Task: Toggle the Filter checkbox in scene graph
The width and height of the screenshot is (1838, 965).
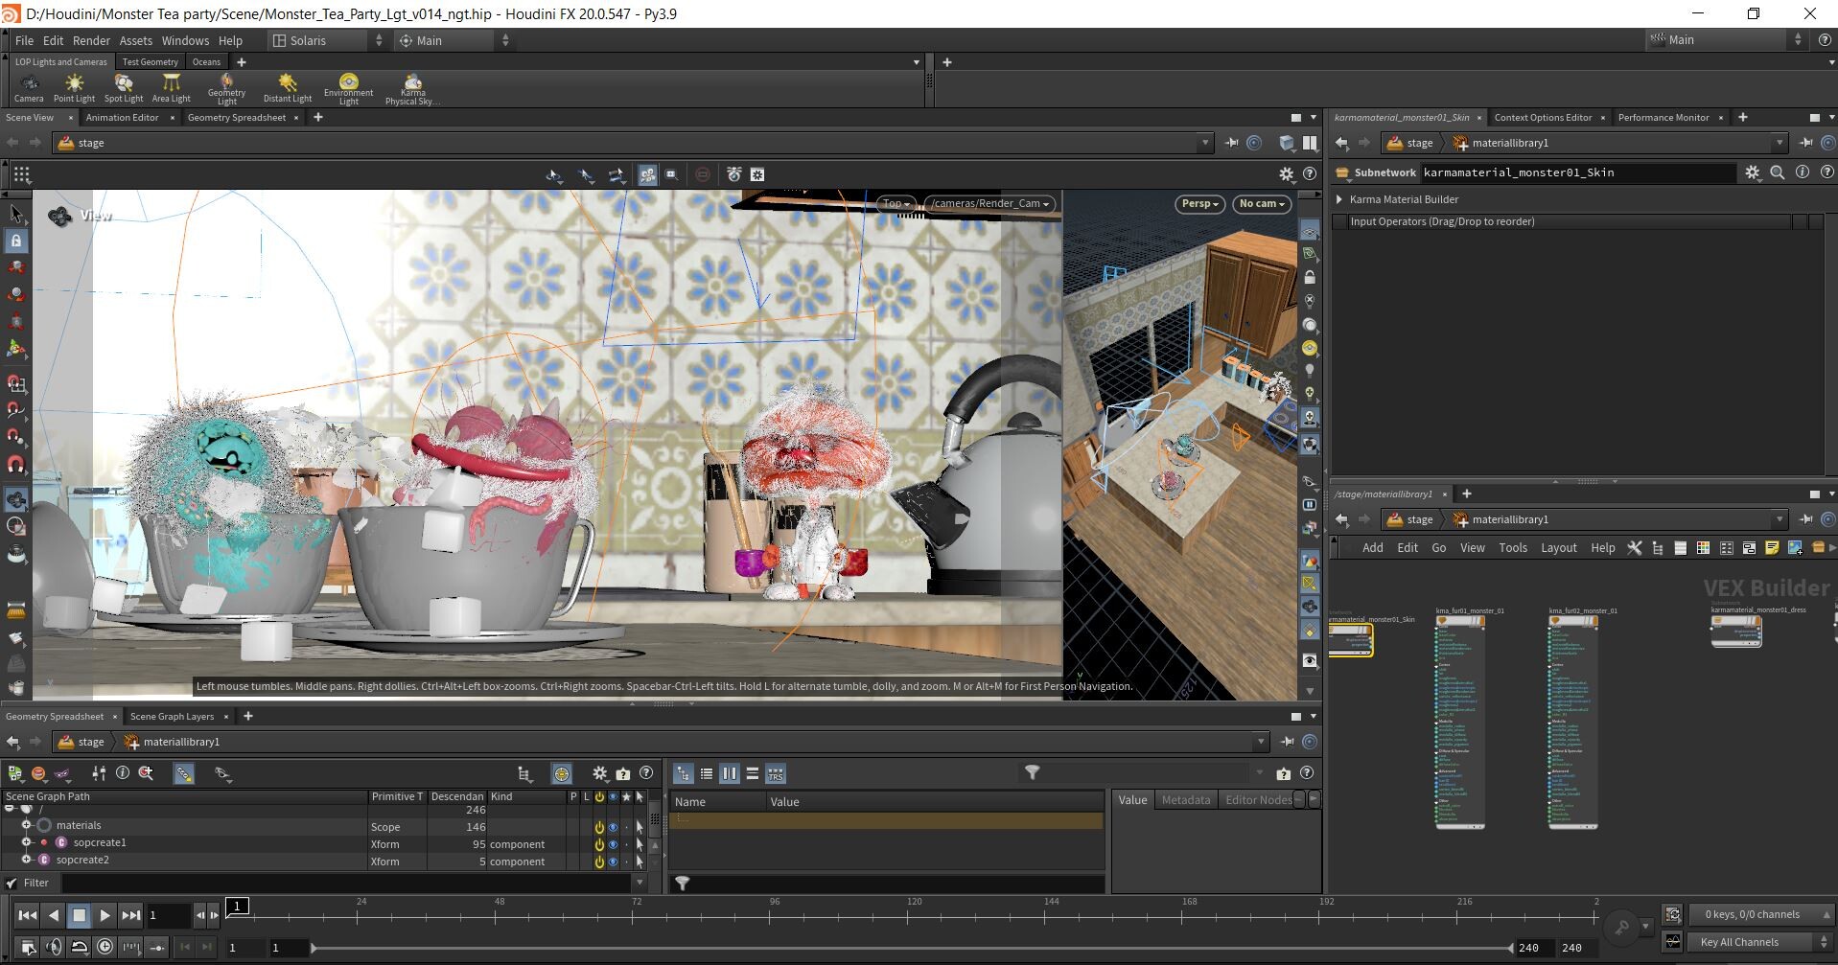Action: [12, 883]
